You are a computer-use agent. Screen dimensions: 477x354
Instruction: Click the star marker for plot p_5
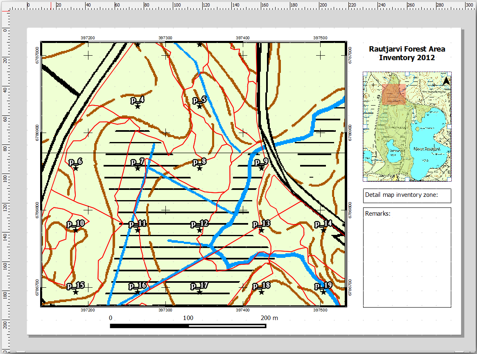199,106
